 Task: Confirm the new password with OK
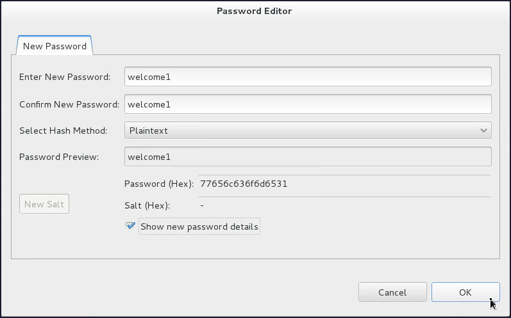(465, 292)
